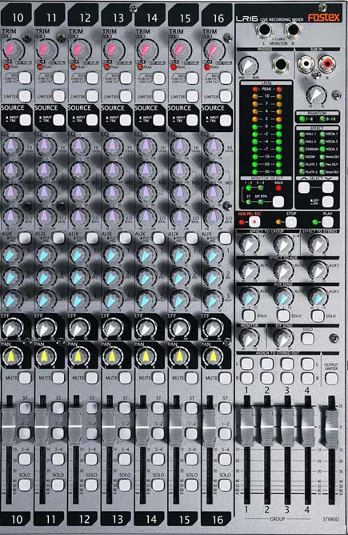
Task: Click the NEW PRJ REC button
Action: click(254, 222)
